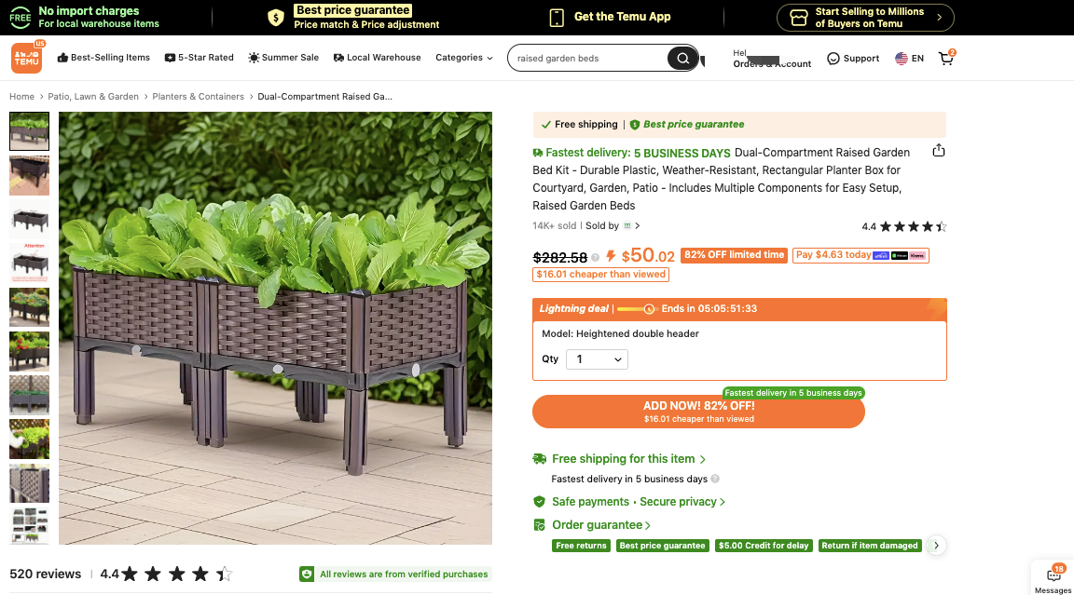The image size is (1074, 595).
Task: Open the shopping cart icon
Action: point(946,58)
